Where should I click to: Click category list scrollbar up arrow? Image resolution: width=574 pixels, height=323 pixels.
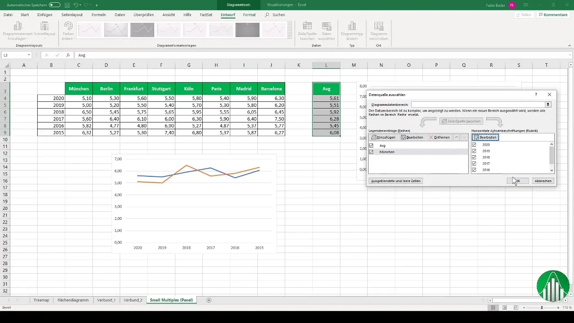[x=552, y=144]
